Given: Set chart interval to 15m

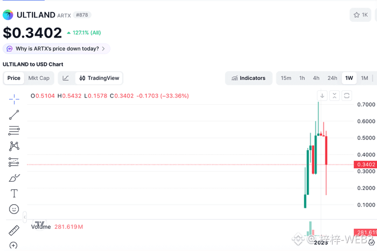Looking at the screenshot, I should click(x=286, y=78).
